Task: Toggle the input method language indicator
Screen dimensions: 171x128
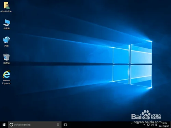Action: coord(156,125)
